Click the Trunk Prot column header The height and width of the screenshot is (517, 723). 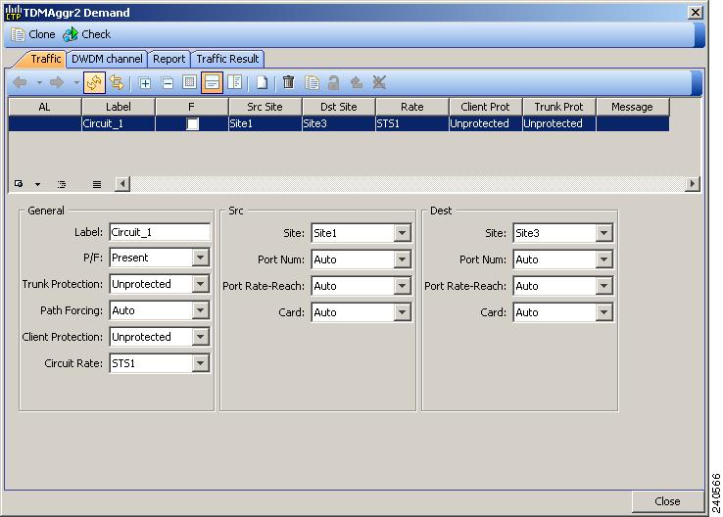tap(558, 107)
